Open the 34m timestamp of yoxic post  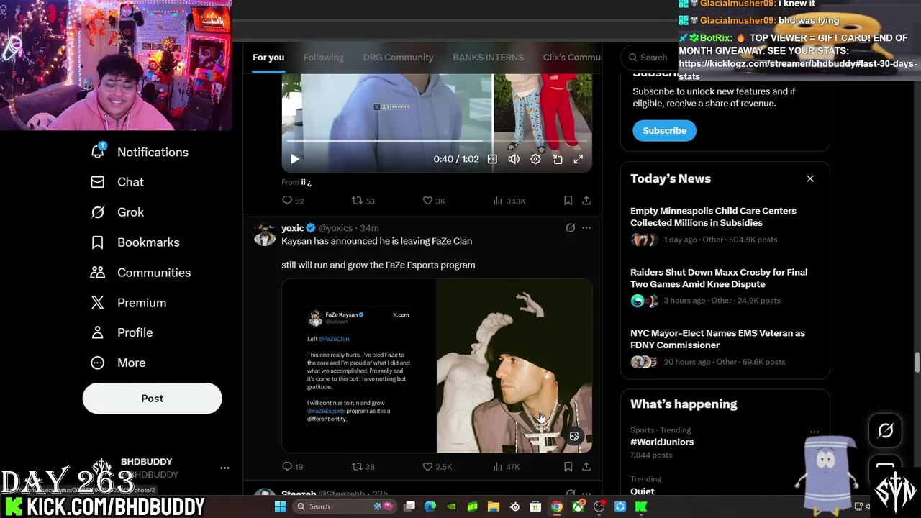369,228
